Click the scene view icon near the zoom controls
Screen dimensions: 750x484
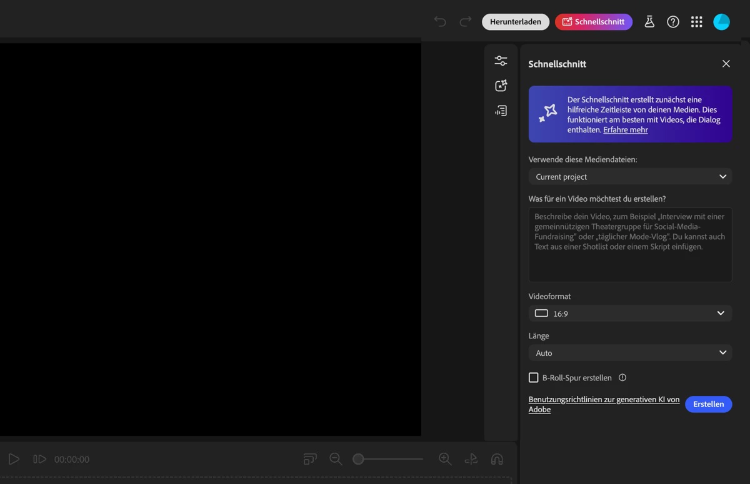click(309, 459)
